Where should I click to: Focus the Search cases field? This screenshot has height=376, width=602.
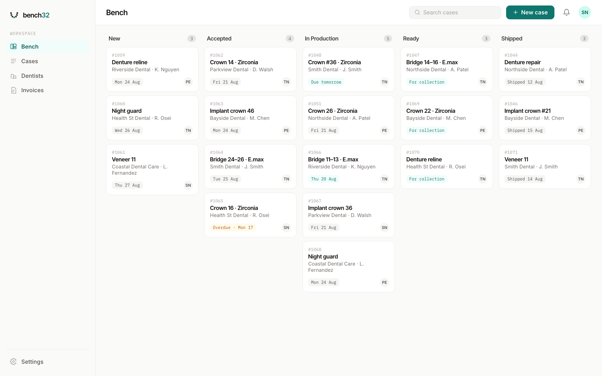tap(455, 12)
